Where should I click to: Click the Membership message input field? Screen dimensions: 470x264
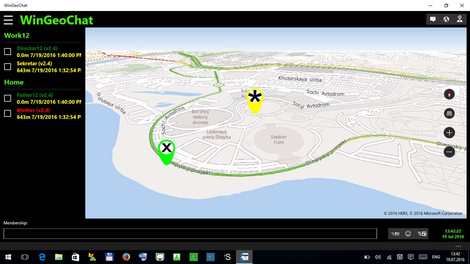pos(190,234)
